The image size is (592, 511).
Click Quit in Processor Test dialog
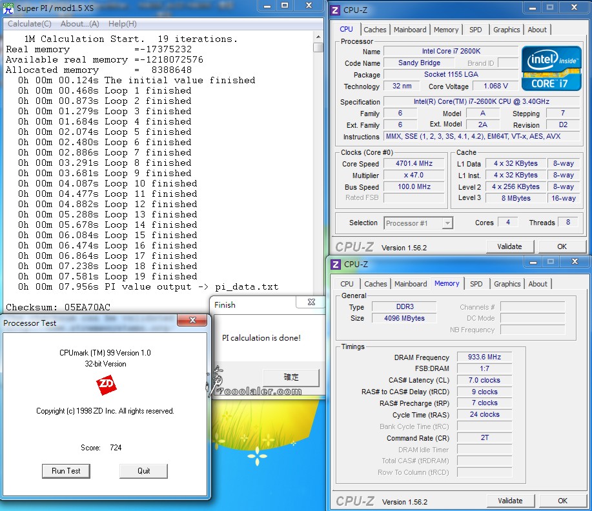(143, 471)
